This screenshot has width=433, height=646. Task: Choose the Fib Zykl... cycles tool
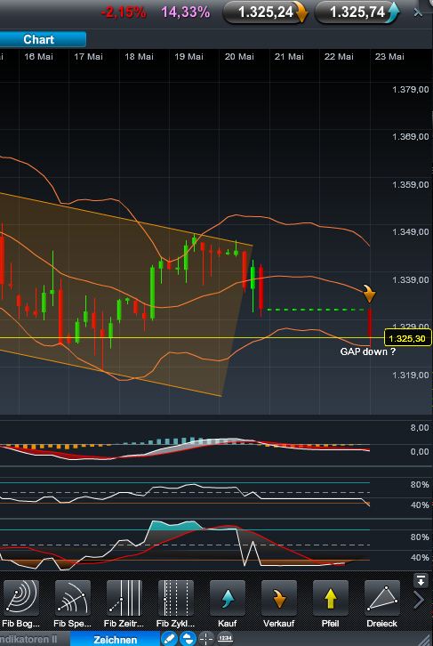tap(176, 598)
